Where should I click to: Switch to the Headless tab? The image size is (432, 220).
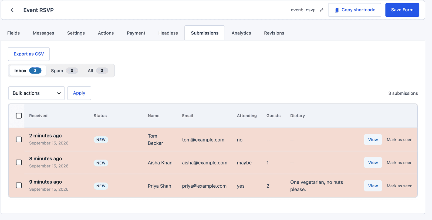pos(168,33)
